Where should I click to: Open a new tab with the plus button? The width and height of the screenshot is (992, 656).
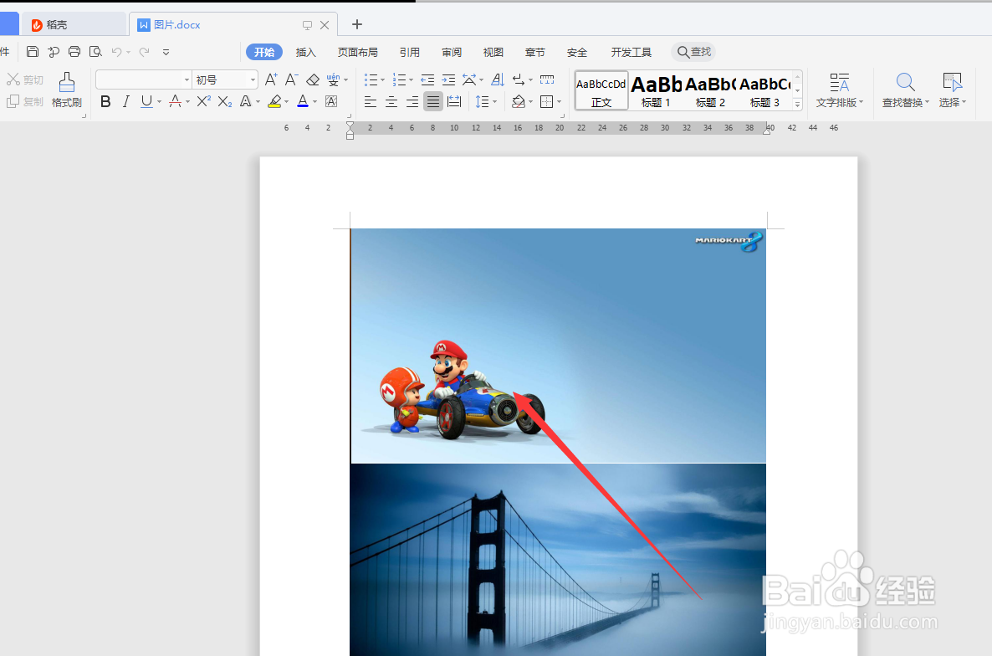[x=357, y=24]
